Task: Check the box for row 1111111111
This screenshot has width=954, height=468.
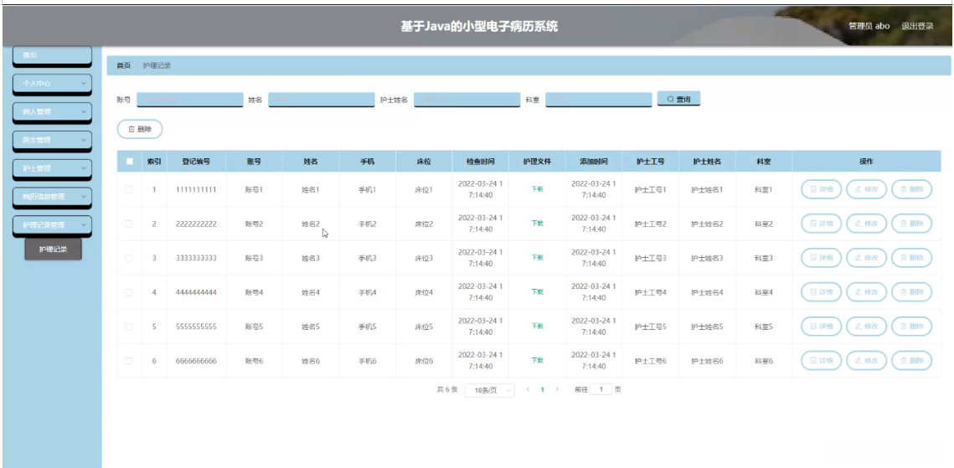Action: click(x=129, y=190)
